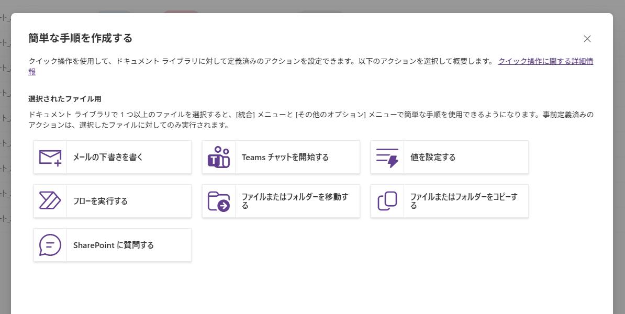Click the overlapping pages copy icon
The height and width of the screenshot is (314, 625).
387,201
